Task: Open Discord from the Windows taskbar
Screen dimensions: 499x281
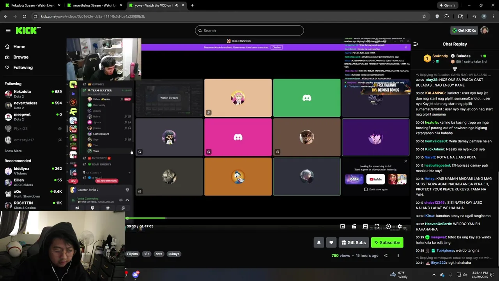Action: pyautogui.click(x=135, y=275)
